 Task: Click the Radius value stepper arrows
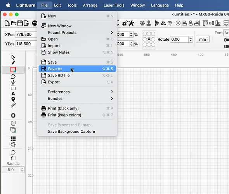point(22,170)
